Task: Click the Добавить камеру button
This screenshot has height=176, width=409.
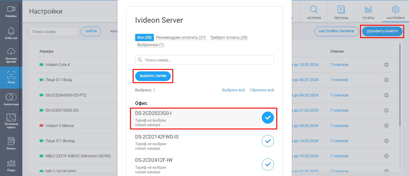Action: [382, 31]
